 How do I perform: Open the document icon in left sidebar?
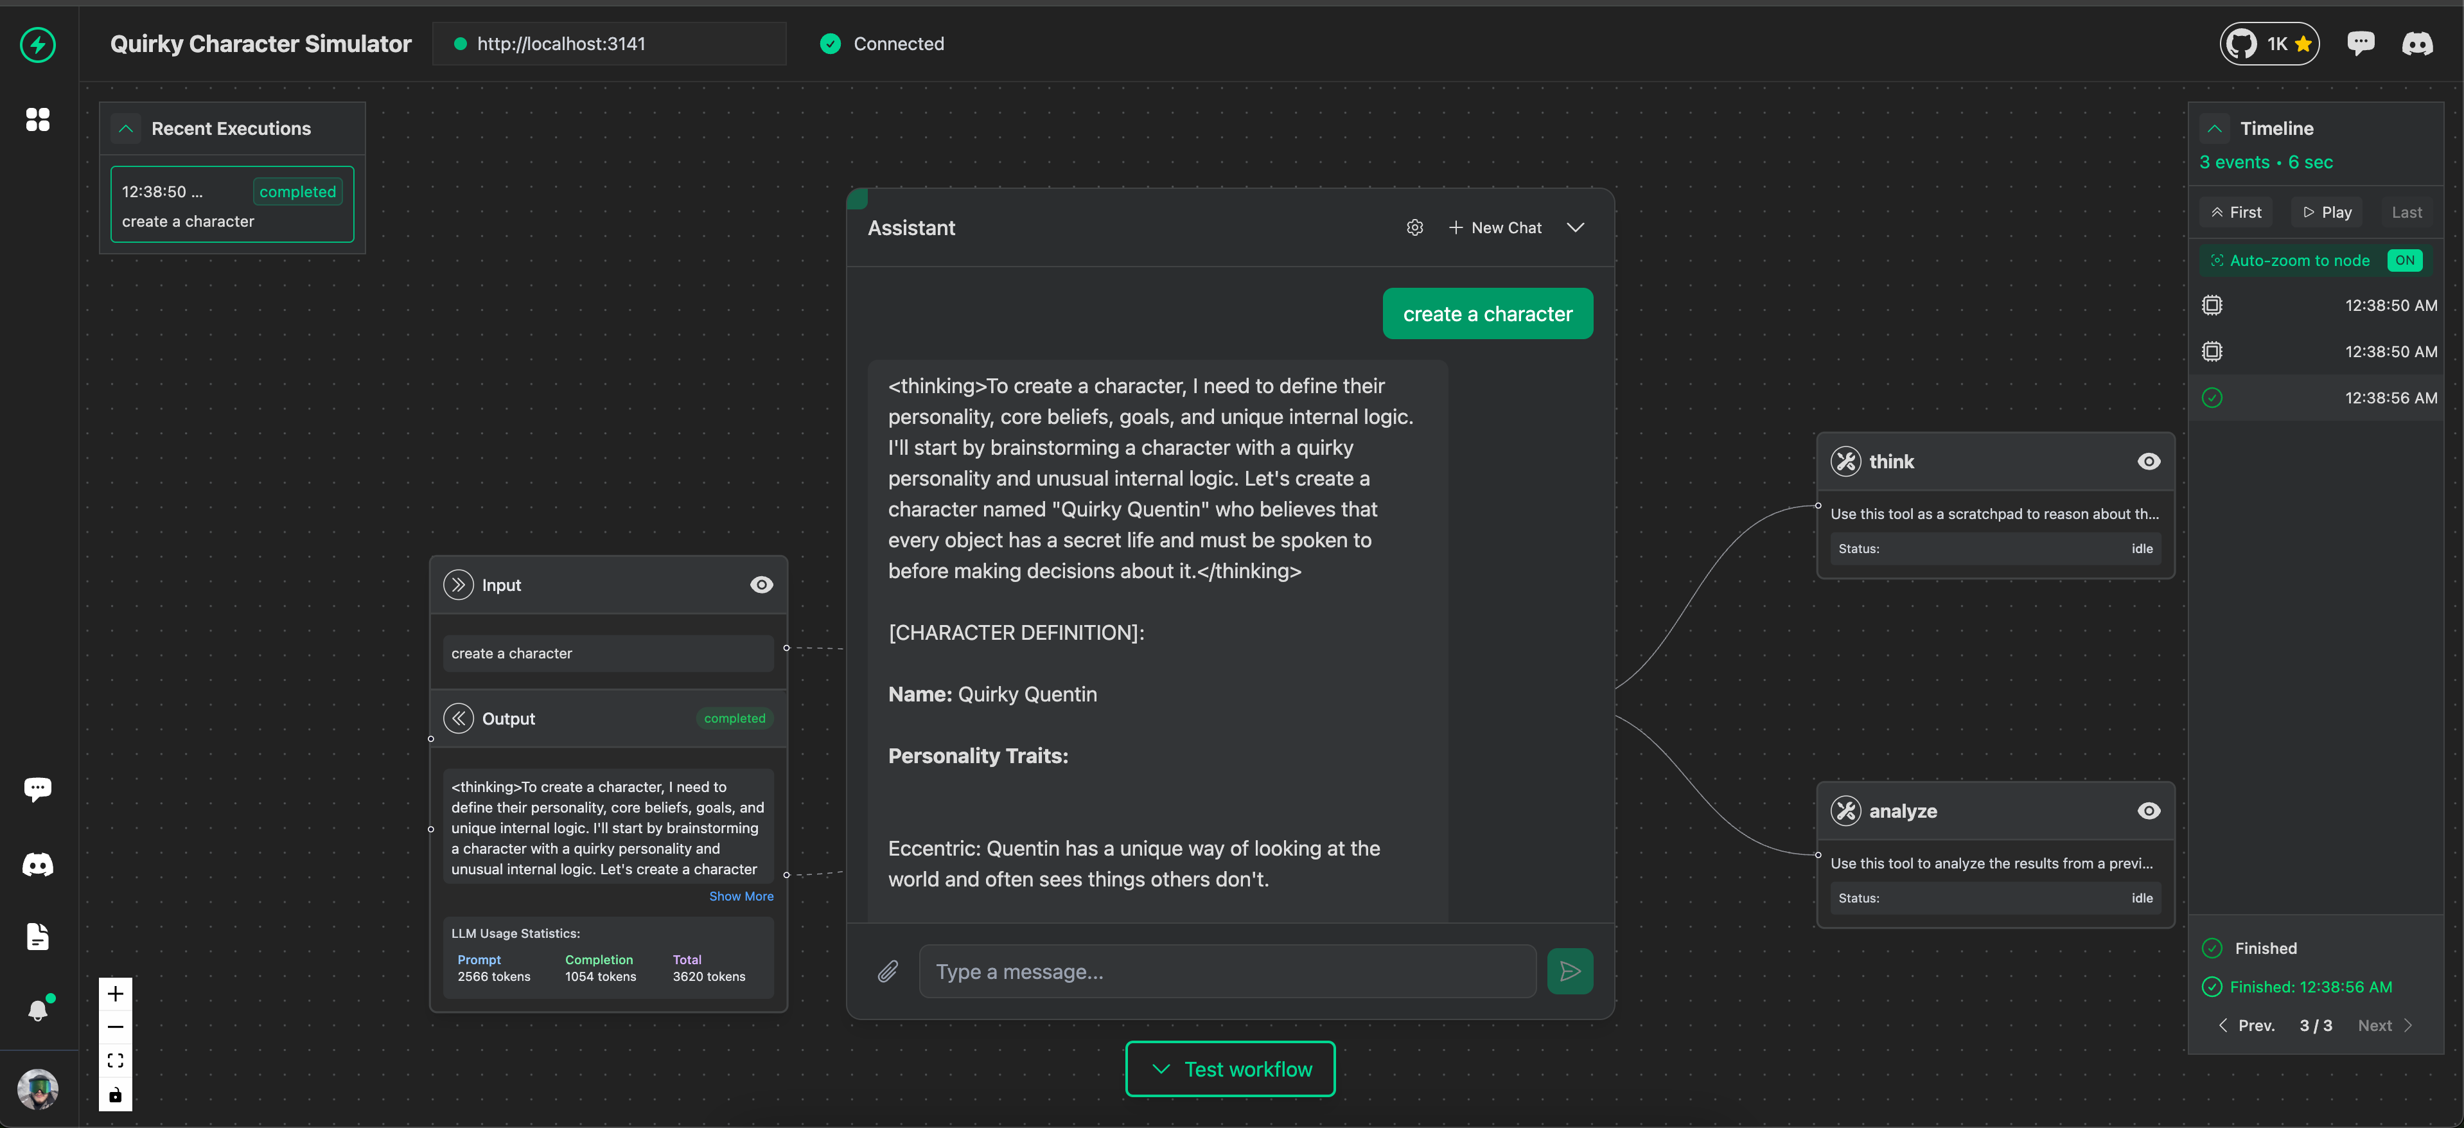coord(37,937)
